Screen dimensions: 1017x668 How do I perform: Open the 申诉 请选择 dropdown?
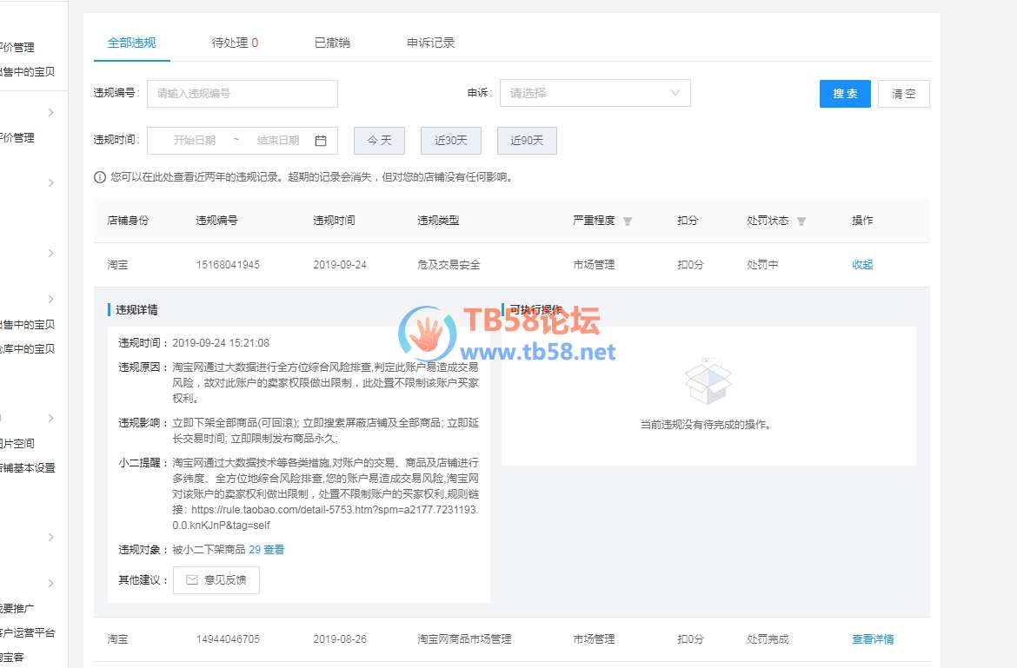tap(595, 93)
